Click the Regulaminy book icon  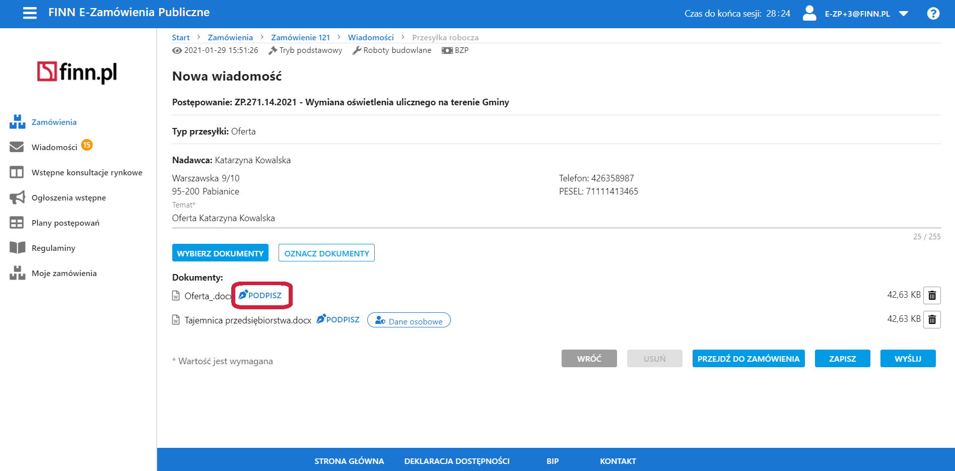17,248
